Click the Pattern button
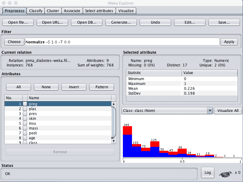The width and height of the screenshot is (243, 182). tap(102, 87)
